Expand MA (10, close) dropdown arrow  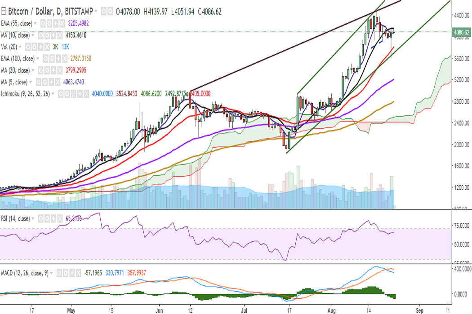[x=33, y=35]
